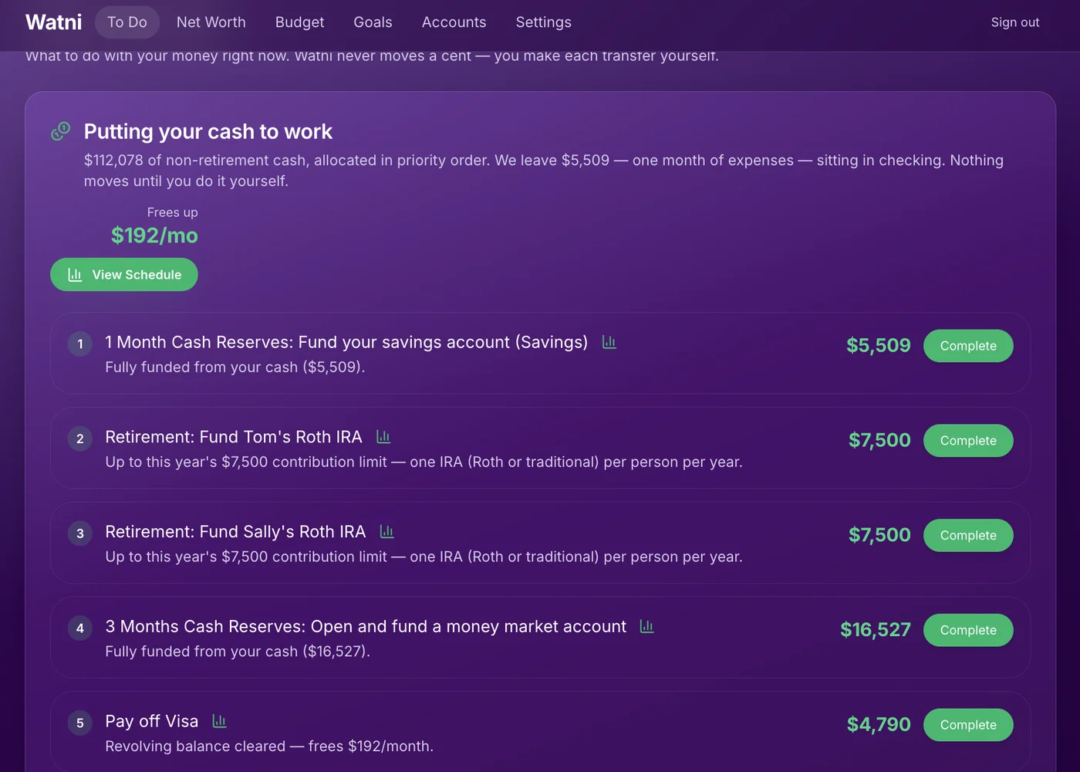This screenshot has width=1080, height=772.
Task: Click the step number 2 badge
Action: [80, 439]
